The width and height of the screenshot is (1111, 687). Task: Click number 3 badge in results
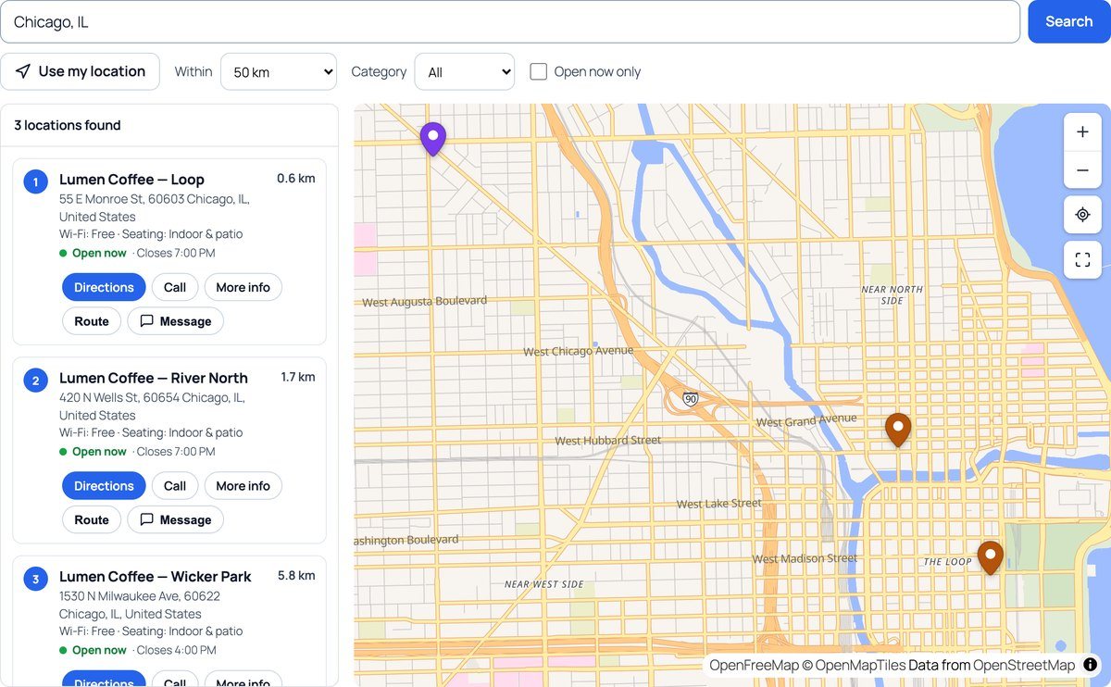click(35, 579)
